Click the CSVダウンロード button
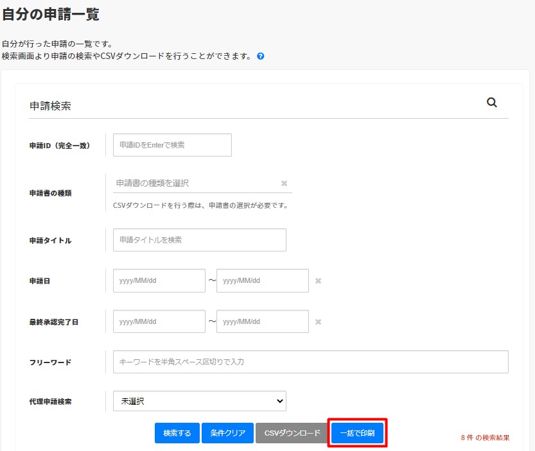Screen dimensions: 535x451 coord(292,433)
